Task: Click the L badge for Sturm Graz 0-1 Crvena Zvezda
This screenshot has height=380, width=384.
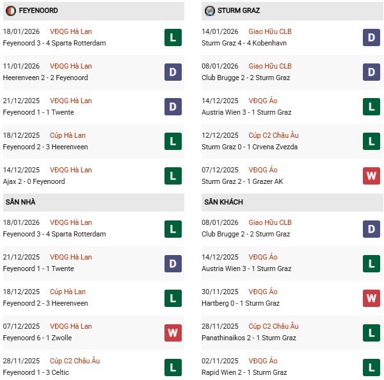Action: 371,141
